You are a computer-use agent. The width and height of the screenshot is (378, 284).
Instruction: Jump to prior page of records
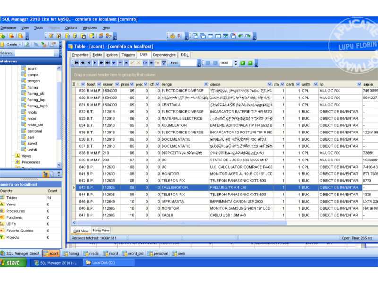[x=83, y=63]
